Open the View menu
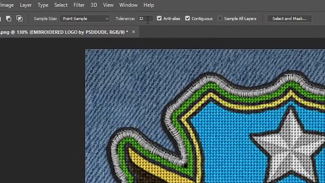This screenshot has height=183, width=325. coord(108,5)
